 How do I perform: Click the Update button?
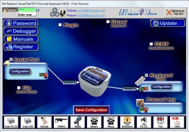point(168,23)
